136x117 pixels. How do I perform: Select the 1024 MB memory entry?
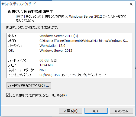coord(46,65)
